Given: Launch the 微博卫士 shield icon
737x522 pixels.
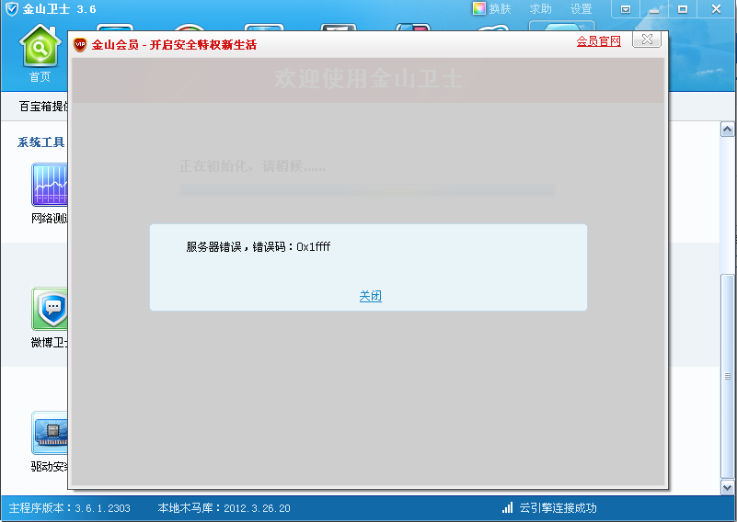Looking at the screenshot, I should [50, 309].
